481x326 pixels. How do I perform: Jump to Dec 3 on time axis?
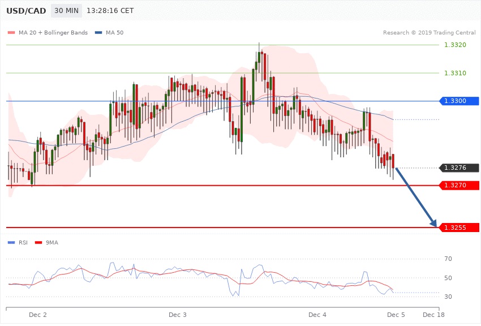tap(178, 314)
